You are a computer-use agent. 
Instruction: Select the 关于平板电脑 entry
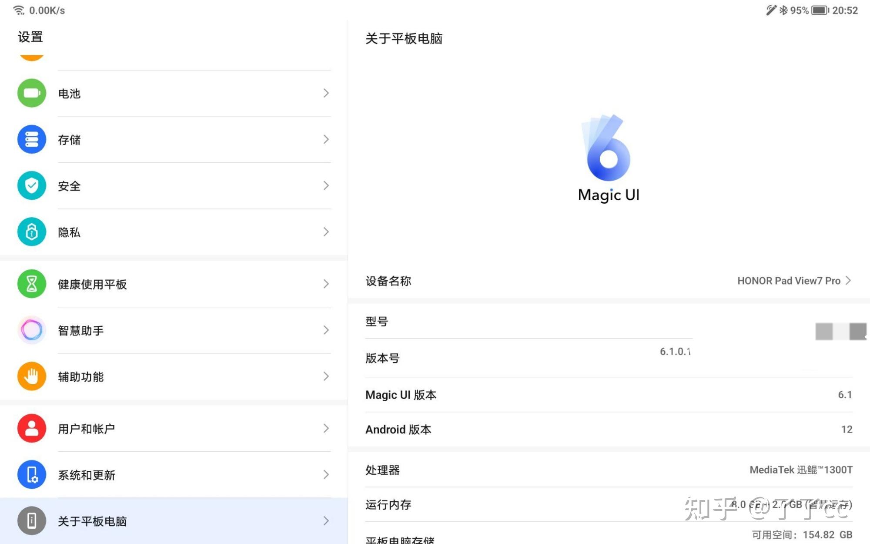(174, 521)
